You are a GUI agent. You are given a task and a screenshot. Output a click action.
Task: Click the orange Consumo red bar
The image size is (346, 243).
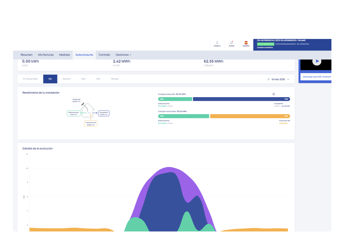click(x=250, y=116)
